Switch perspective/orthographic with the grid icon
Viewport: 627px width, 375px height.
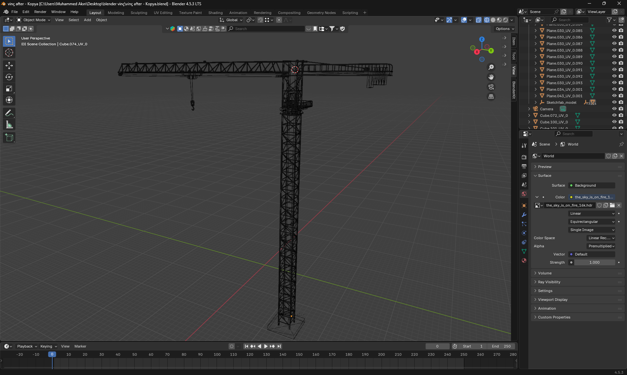(491, 97)
